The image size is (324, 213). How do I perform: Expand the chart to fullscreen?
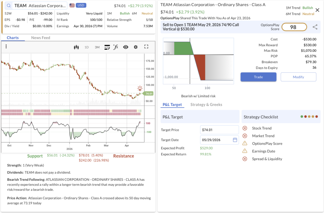(146, 47)
